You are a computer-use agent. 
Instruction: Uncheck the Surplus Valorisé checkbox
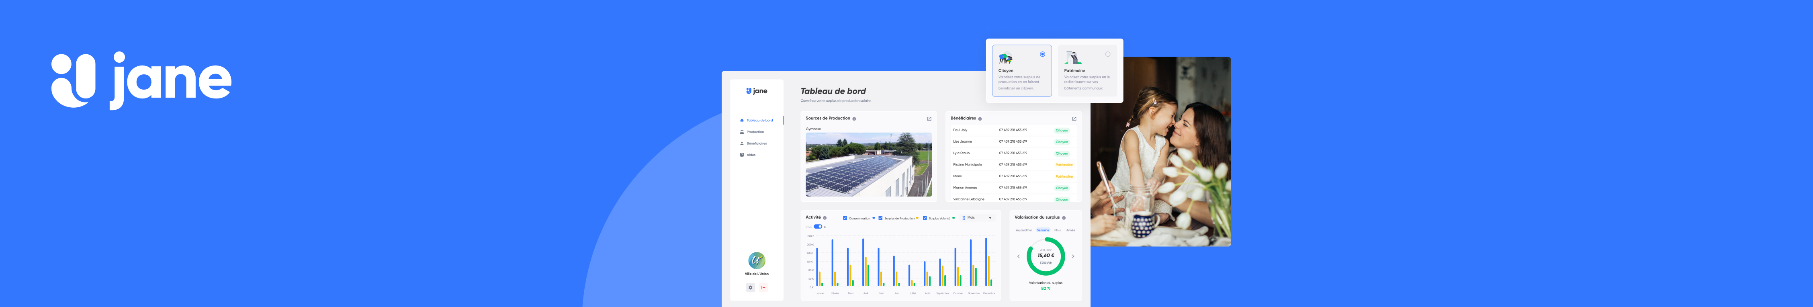click(x=925, y=218)
